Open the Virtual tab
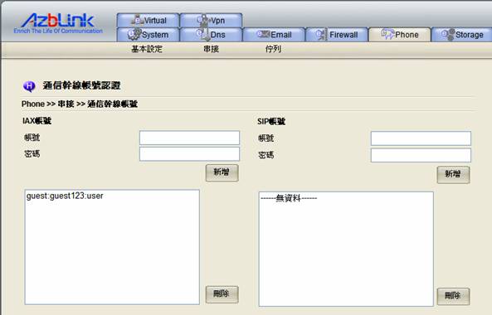The image size is (492, 315). click(149, 21)
